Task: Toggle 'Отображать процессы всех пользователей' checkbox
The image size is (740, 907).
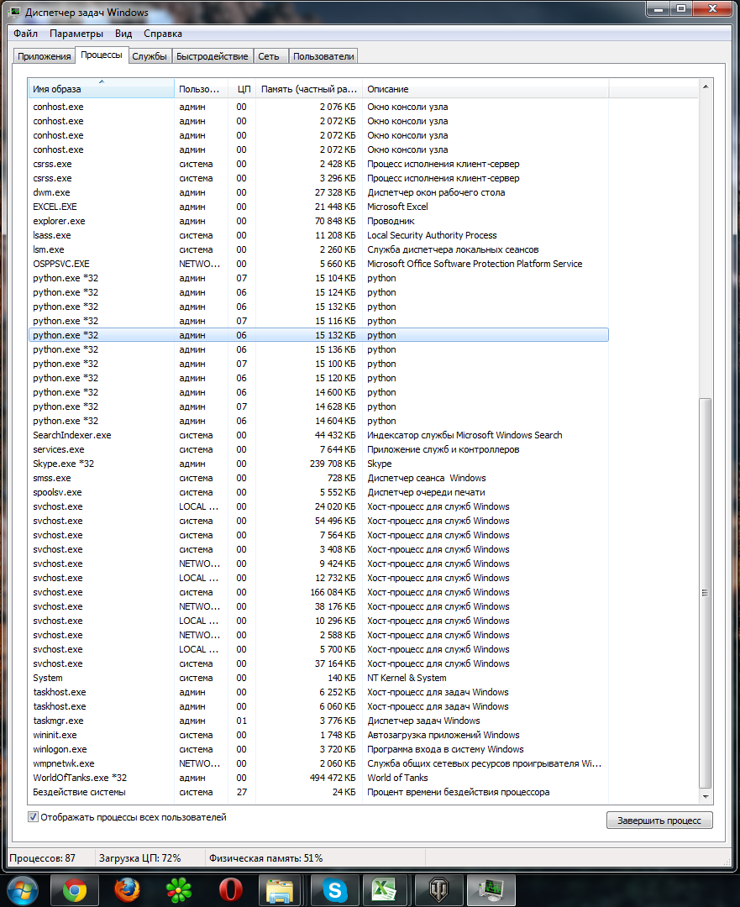Action: click(33, 817)
